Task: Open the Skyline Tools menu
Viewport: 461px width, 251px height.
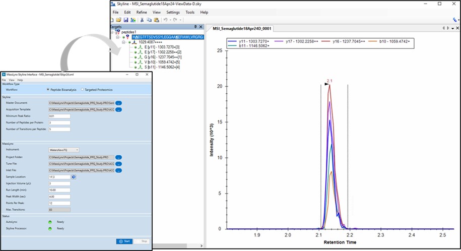Action: pyautogui.click(x=190, y=13)
